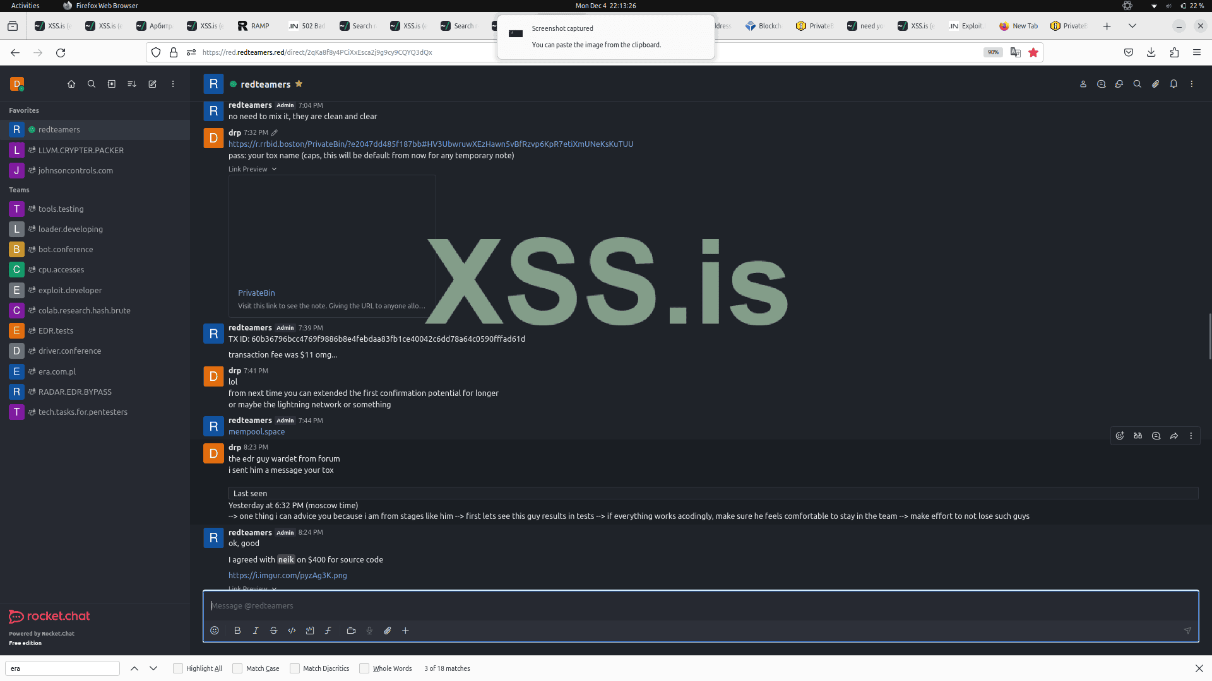
Task: Click the bold formatting icon
Action: (x=237, y=631)
